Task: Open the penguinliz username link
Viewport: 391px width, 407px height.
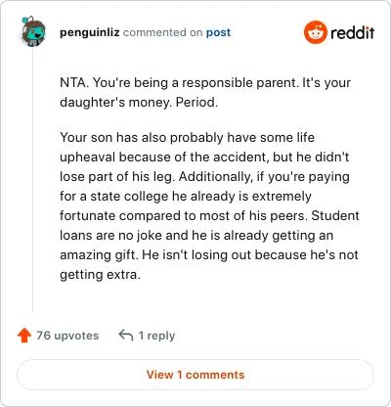Action: [90, 32]
